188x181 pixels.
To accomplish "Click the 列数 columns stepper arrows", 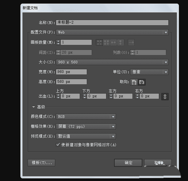I will coord(132,52).
